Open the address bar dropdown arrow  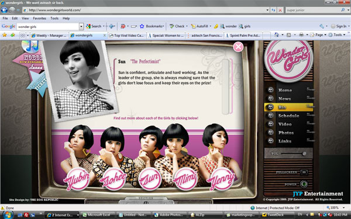267,10
